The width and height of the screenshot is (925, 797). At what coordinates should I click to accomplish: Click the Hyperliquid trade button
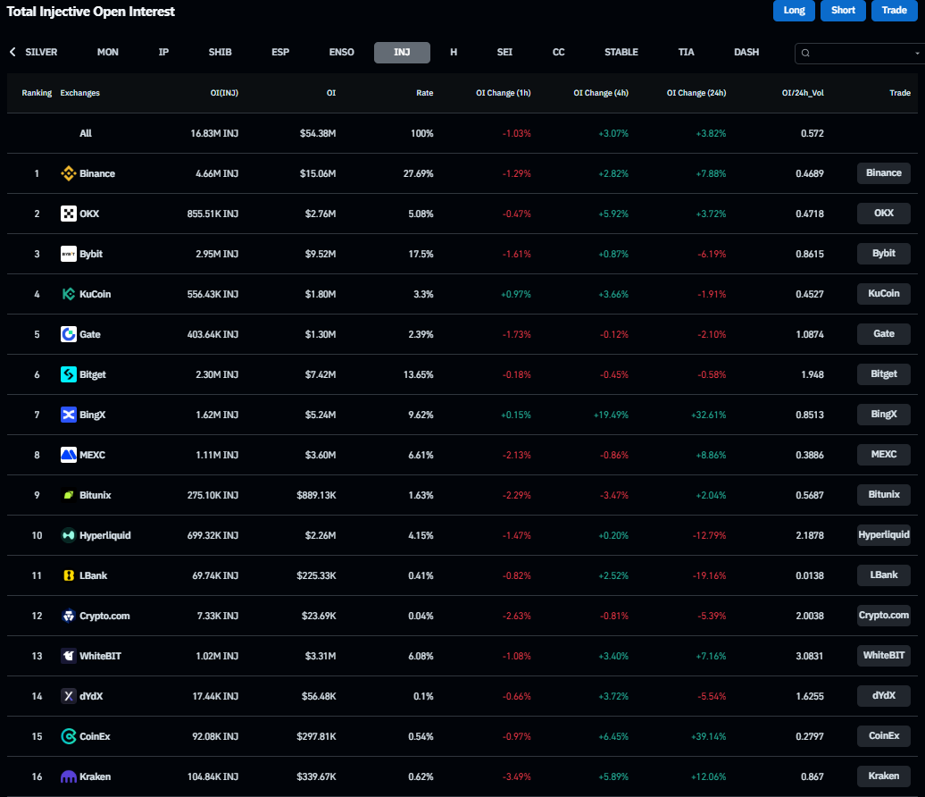click(x=884, y=534)
